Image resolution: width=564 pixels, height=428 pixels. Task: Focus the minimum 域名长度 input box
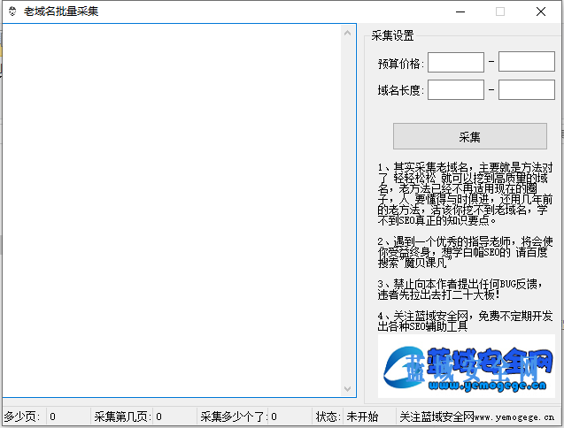[456, 89]
